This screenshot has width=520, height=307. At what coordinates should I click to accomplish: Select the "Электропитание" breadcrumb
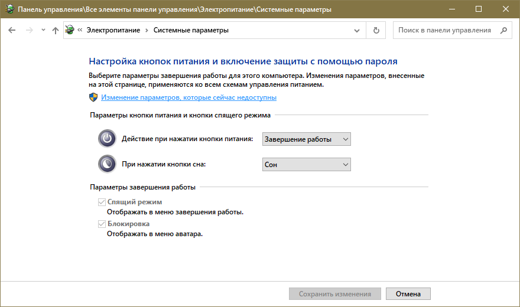(113, 30)
